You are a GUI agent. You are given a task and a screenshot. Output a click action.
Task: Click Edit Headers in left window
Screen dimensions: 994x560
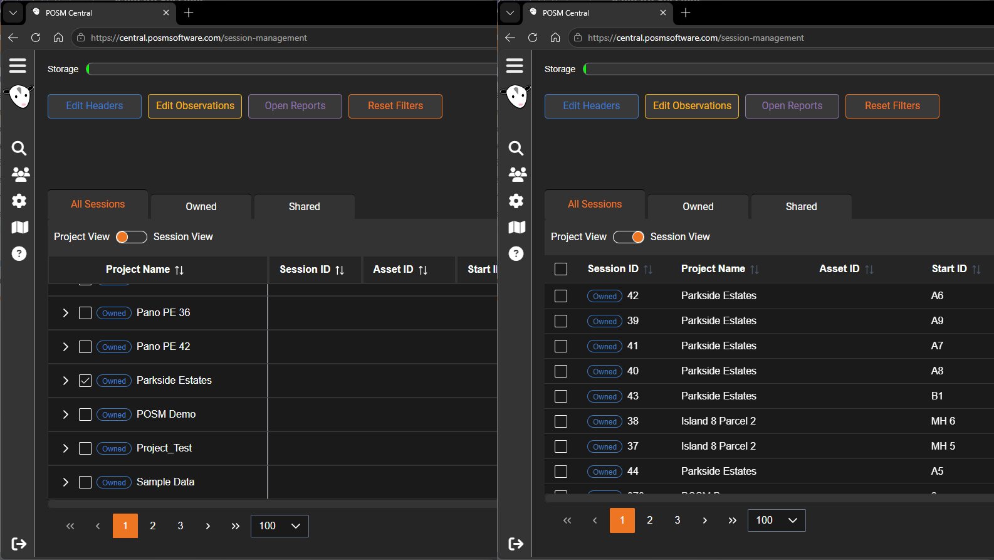95,106
